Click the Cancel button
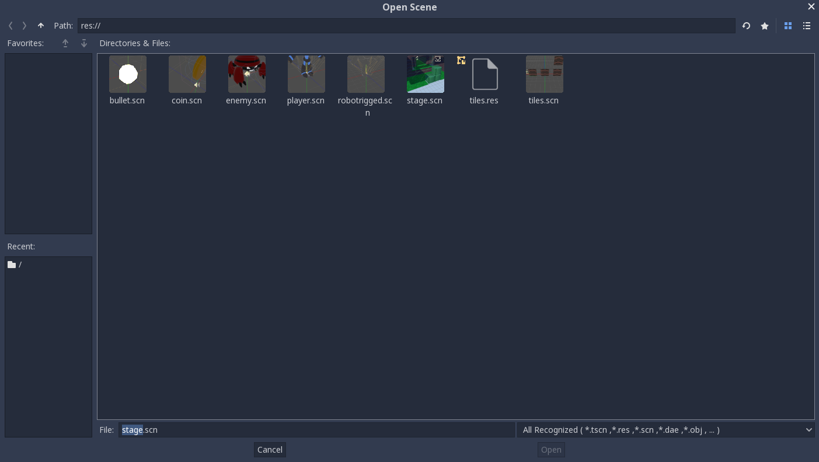The image size is (819, 462). [270, 450]
